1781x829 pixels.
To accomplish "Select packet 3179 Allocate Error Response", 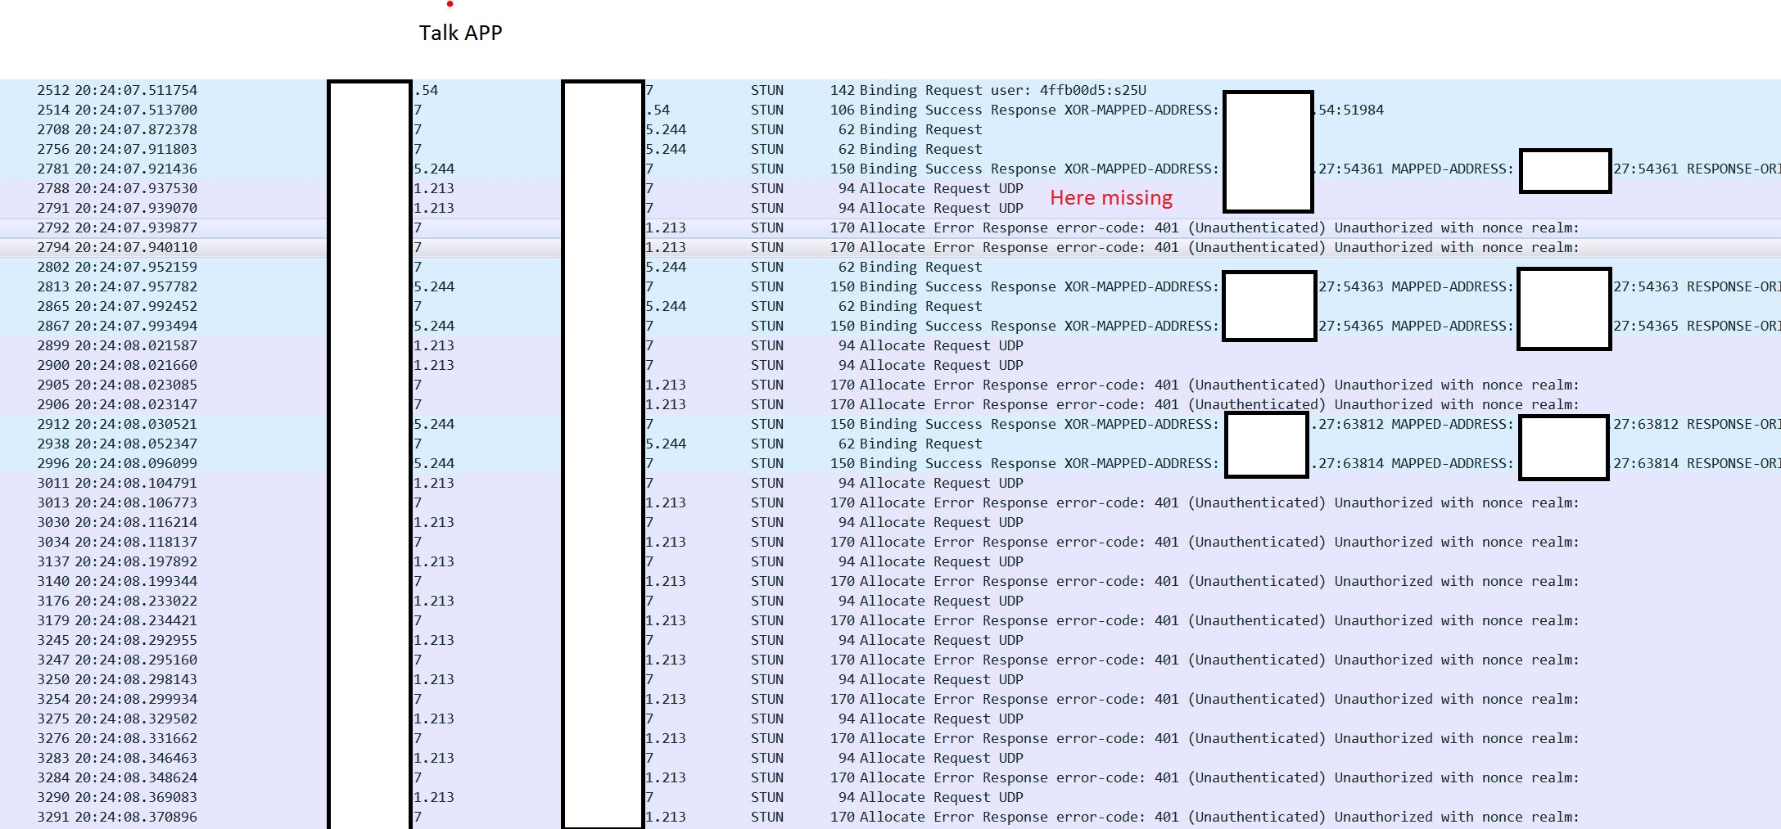I will (x=890, y=620).
